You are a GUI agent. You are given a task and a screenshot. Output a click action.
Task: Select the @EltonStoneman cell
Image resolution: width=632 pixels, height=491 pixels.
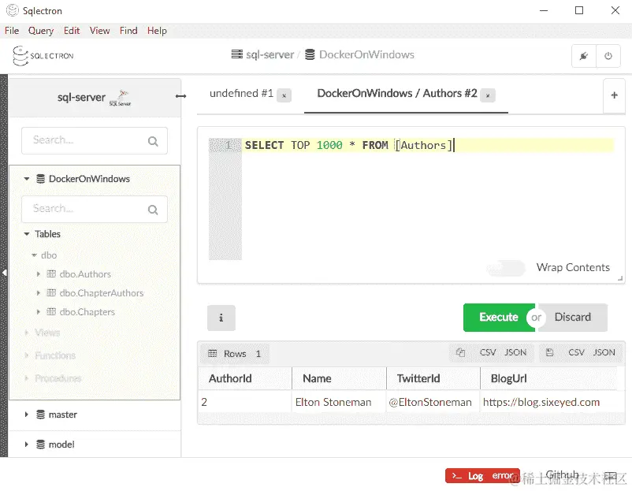[x=433, y=402]
